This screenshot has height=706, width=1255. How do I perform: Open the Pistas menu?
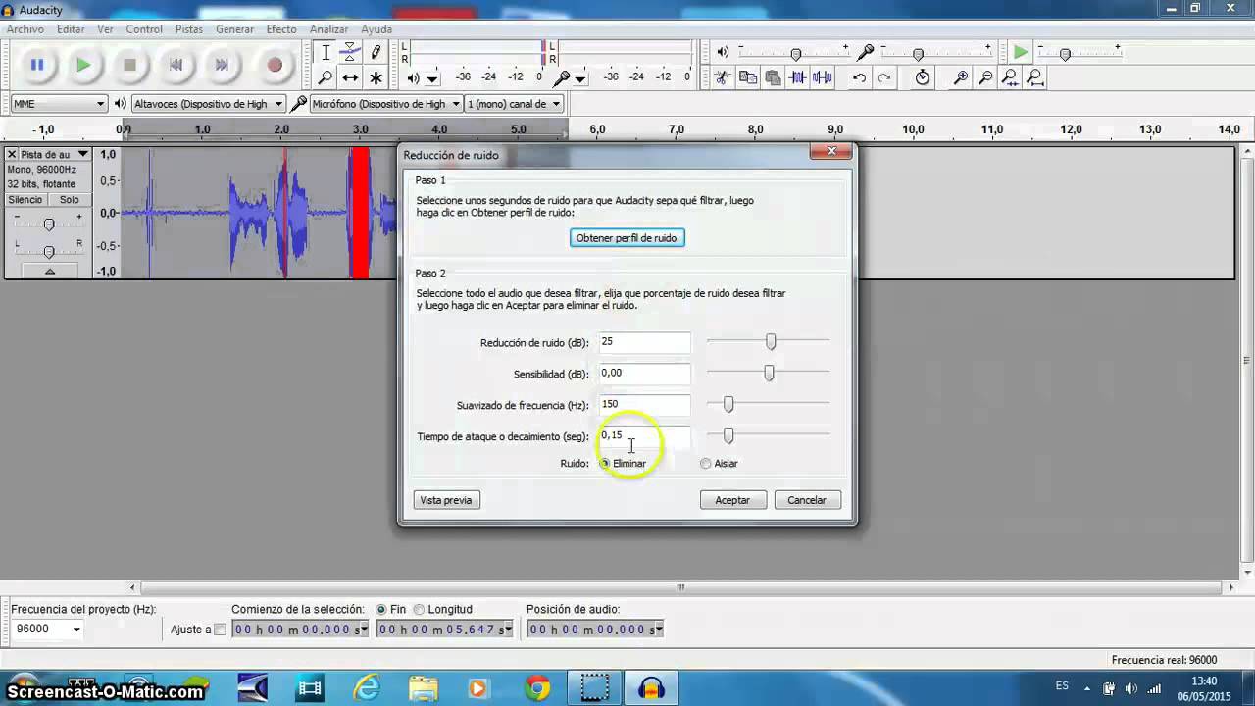pos(189,29)
